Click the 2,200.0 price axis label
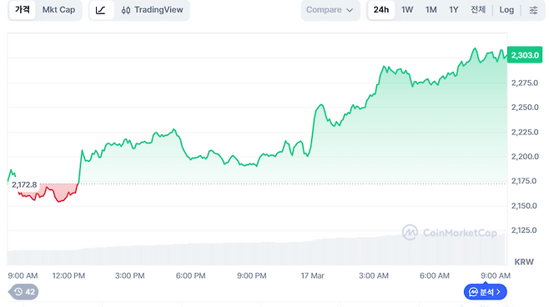 pyautogui.click(x=525, y=157)
